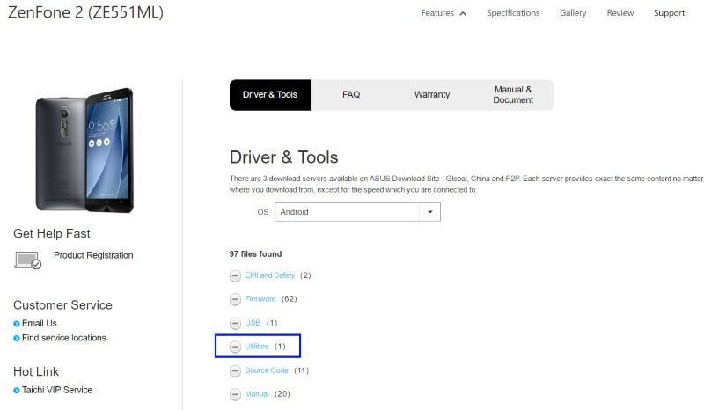
Task: Click the ZenFone 2 (ZE551ML) title
Action: [85, 12]
